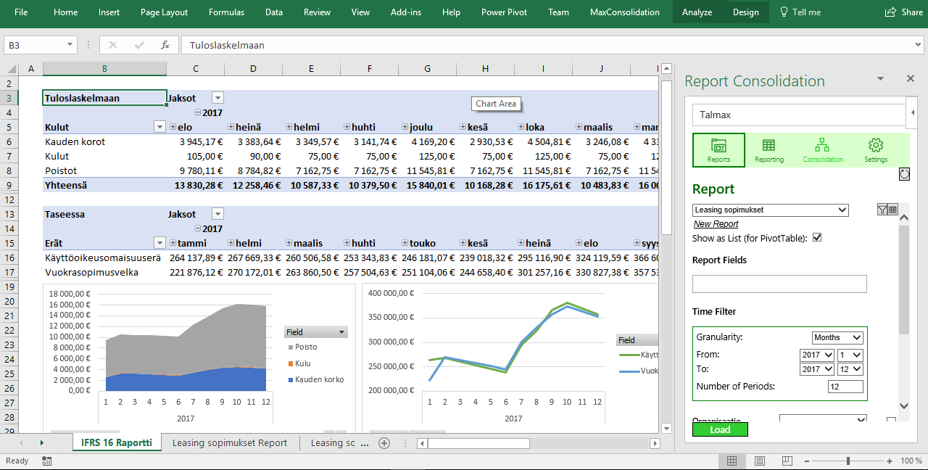Add a new sheet with plus button
This screenshot has width=928, height=470.
pos(384,442)
